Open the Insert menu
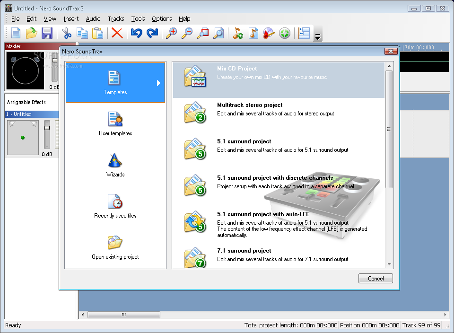Viewport: 454px width, 333px height. click(71, 19)
